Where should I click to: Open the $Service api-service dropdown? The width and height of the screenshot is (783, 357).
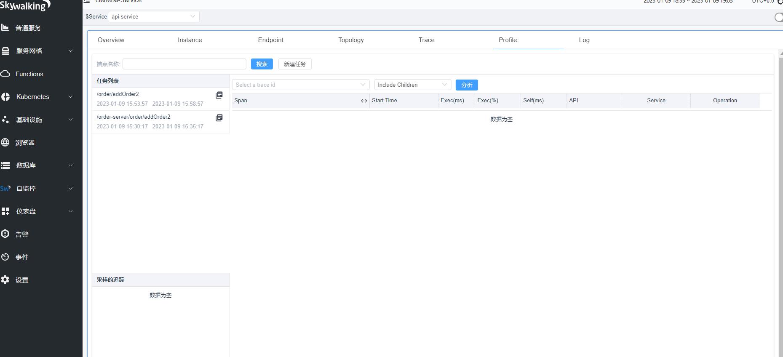(x=154, y=16)
